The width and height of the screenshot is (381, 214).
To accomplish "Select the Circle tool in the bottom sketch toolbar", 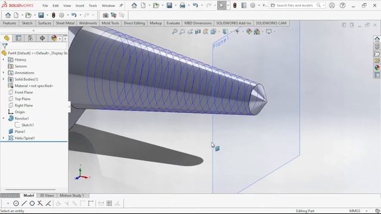I will tap(32, 203).
